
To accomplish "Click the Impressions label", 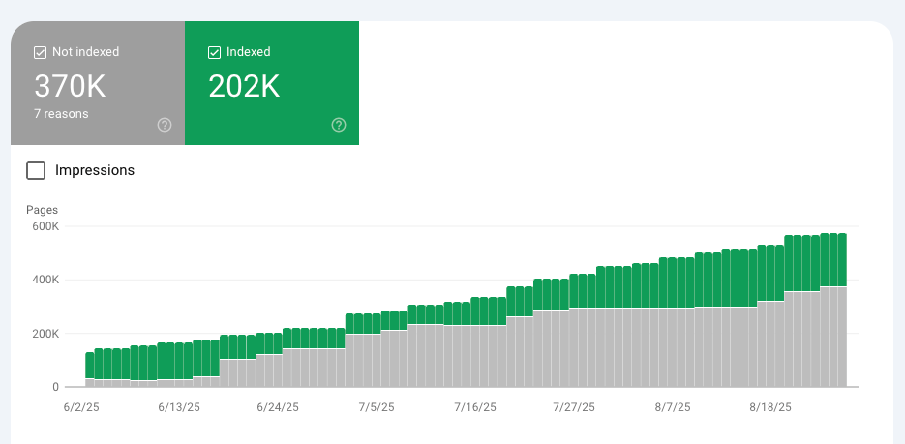I will 95,170.
